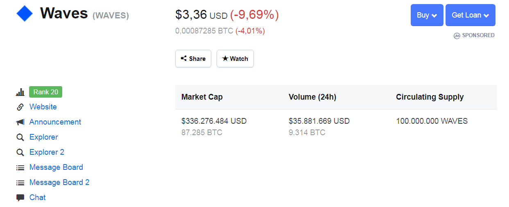The image size is (509, 207).
Task: Click the bar chart rank icon
Action: point(20,92)
